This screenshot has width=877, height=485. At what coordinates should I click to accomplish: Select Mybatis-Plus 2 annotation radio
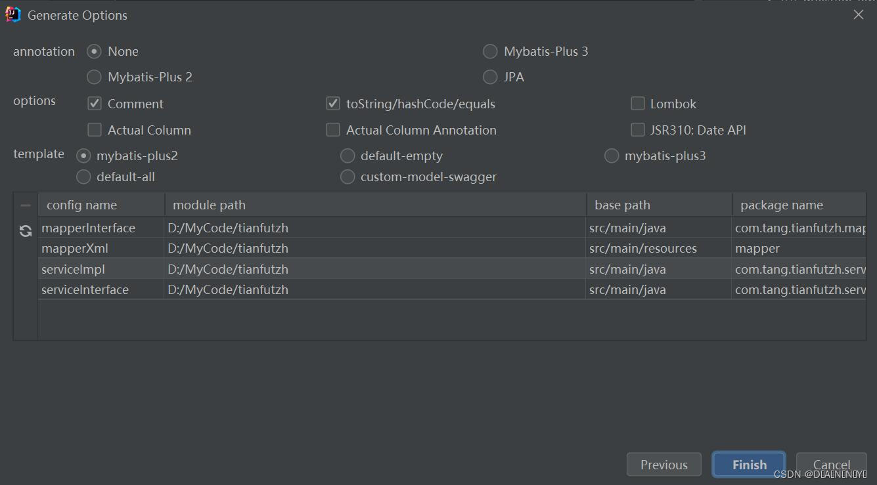95,77
